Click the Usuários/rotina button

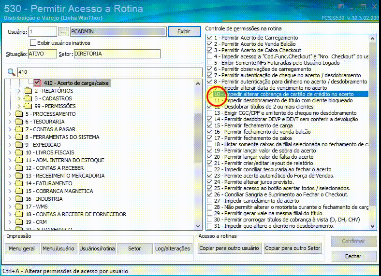(97, 248)
